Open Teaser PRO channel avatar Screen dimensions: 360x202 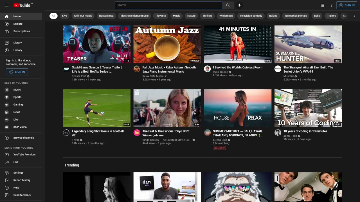click(x=66, y=69)
